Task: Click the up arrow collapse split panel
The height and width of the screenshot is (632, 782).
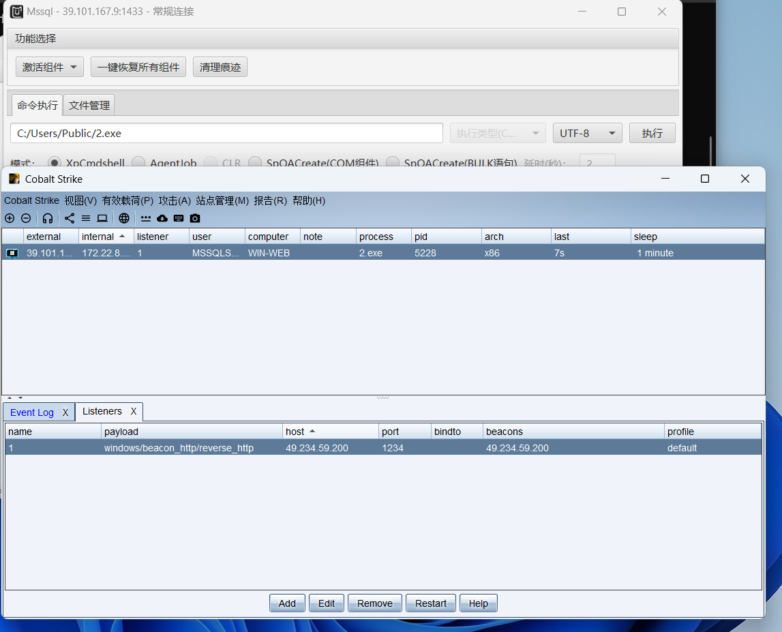Action: click(x=10, y=397)
